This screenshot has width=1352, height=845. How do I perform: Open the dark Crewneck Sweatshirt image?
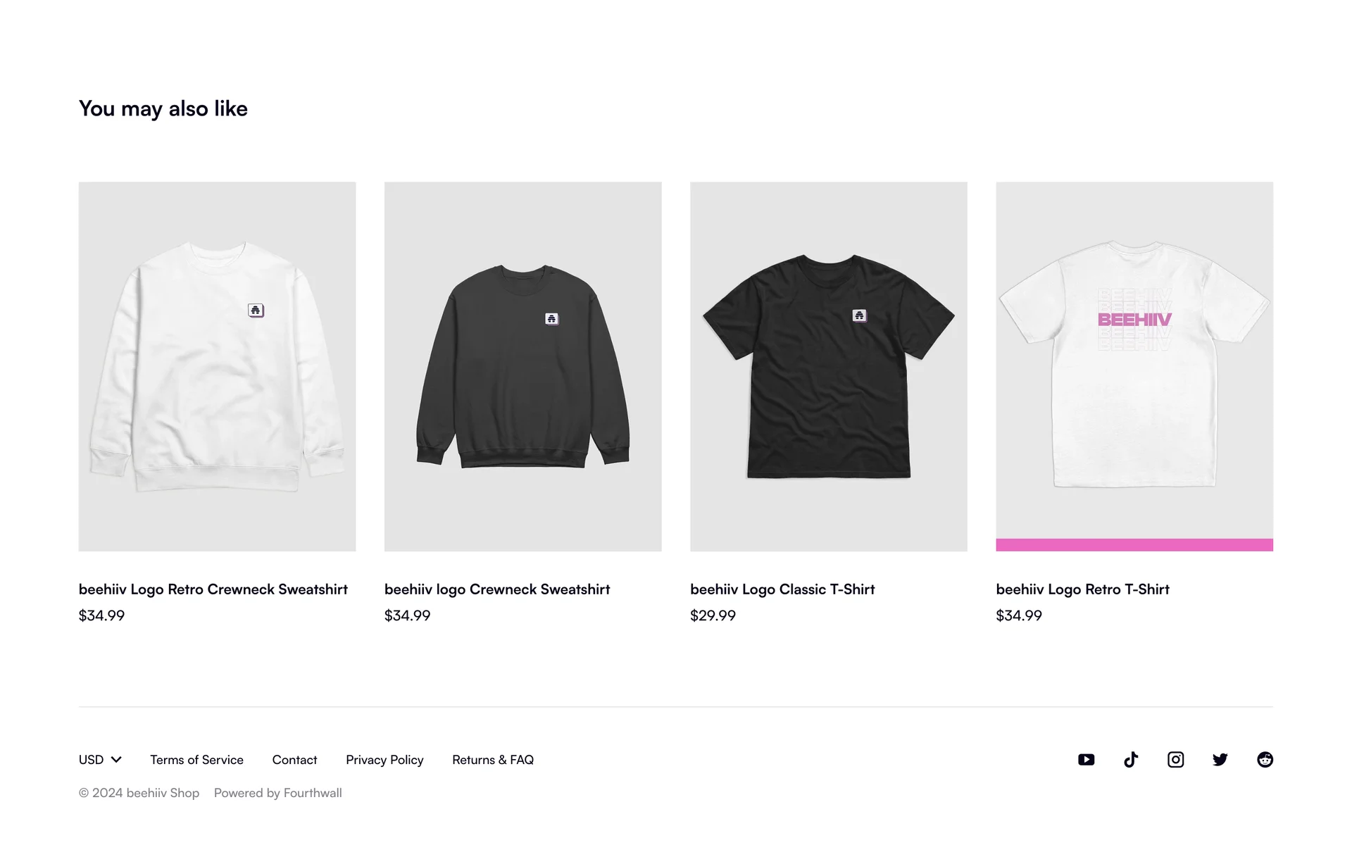522,366
